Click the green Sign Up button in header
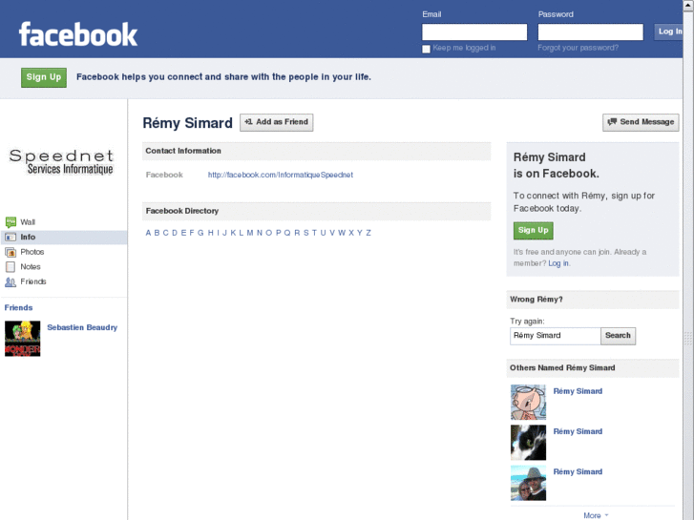 44,77
